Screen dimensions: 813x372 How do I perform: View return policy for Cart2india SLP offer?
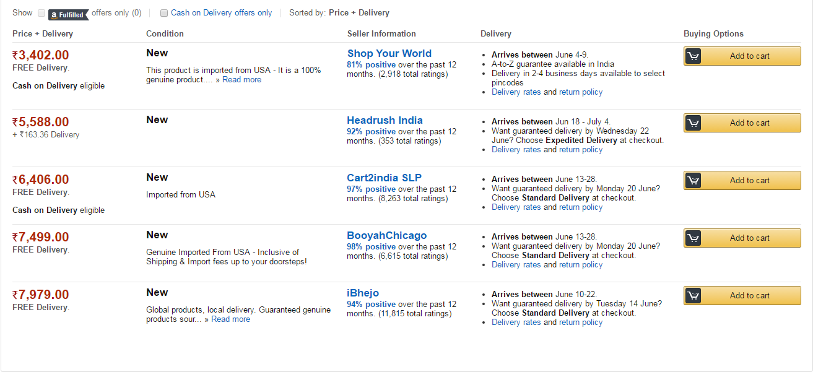(581, 207)
